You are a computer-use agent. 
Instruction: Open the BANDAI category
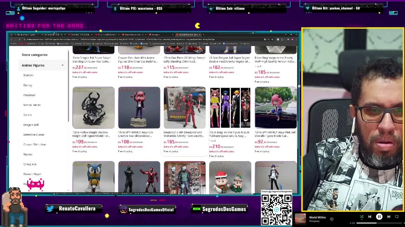(x=28, y=75)
